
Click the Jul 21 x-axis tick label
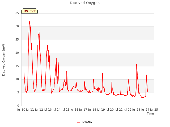tap(119, 110)
